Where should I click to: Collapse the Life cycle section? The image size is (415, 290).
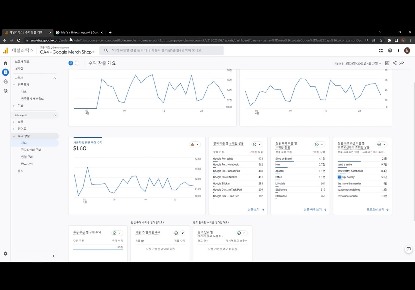click(54, 115)
